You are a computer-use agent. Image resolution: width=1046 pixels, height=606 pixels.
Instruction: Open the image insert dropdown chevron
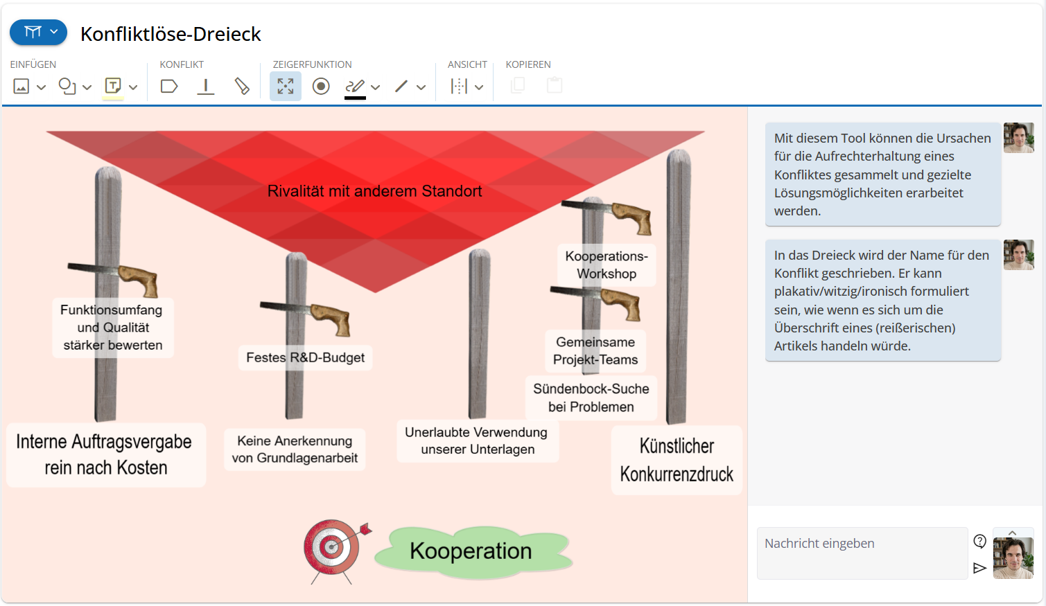tap(41, 87)
